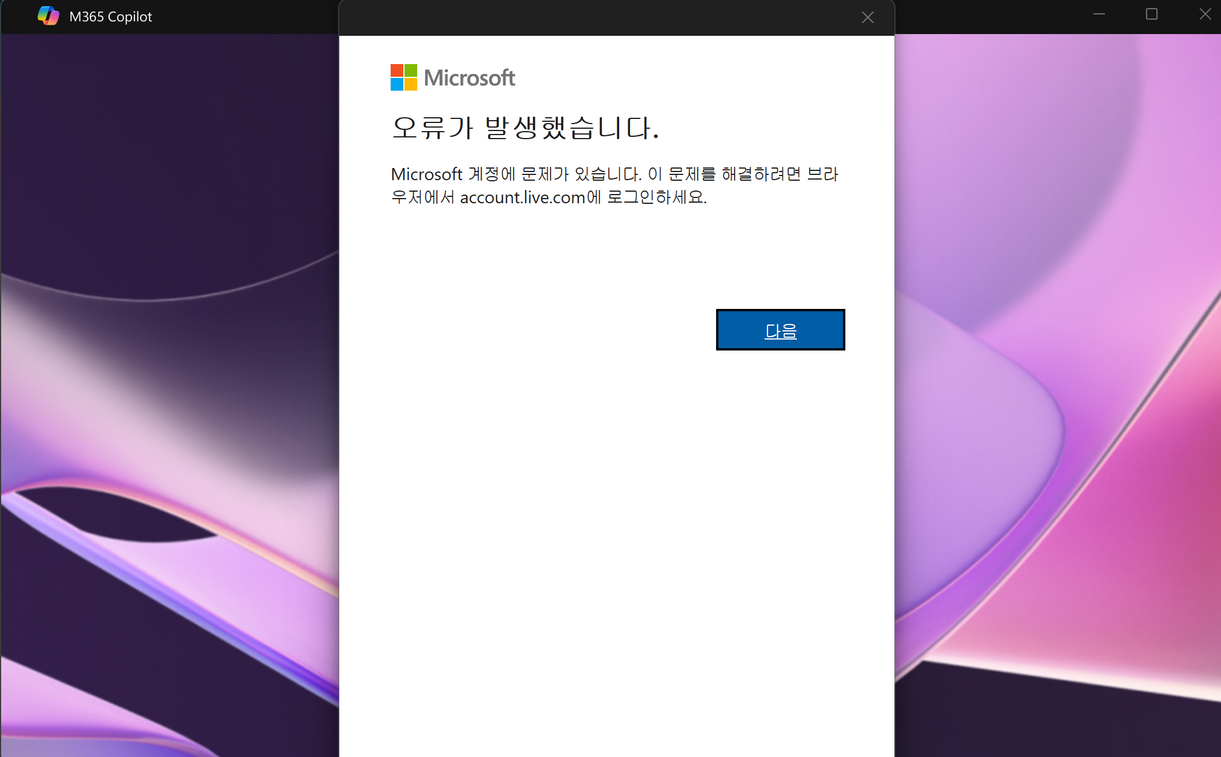Viewport: 1221px width, 757px height.
Task: Click the green square of the Microsoft logo
Action: point(410,70)
